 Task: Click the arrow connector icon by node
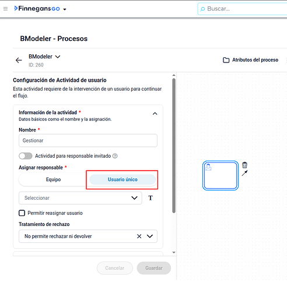point(245,173)
